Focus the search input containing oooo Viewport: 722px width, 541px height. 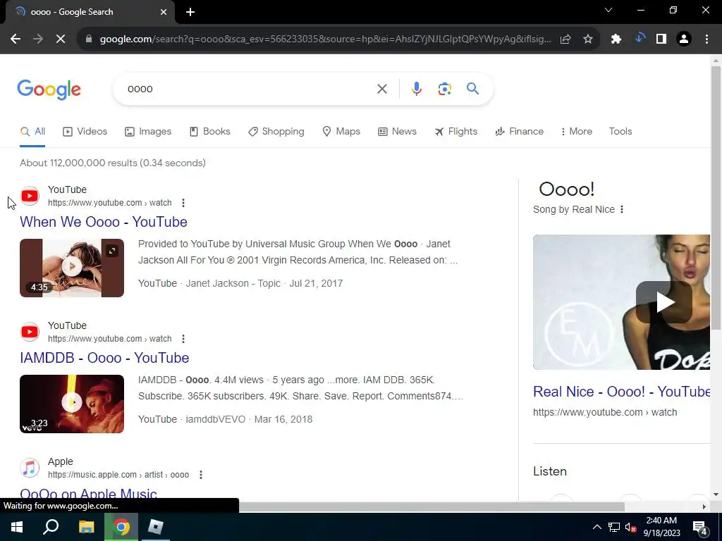pyautogui.click(x=249, y=89)
